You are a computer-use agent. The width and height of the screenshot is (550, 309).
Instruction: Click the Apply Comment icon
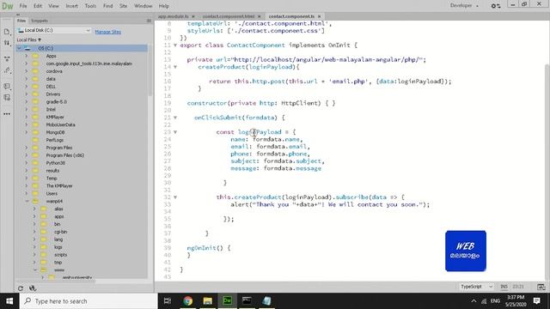tap(7, 86)
